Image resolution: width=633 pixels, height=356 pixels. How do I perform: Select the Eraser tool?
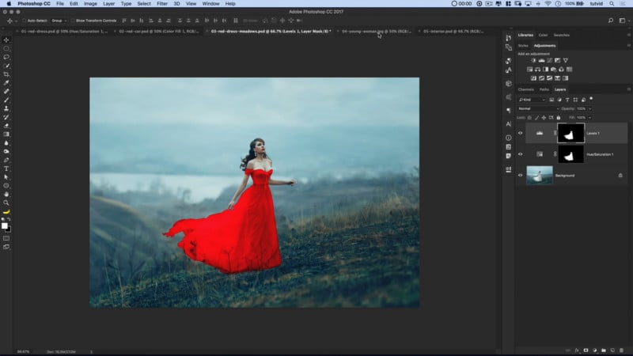6,126
